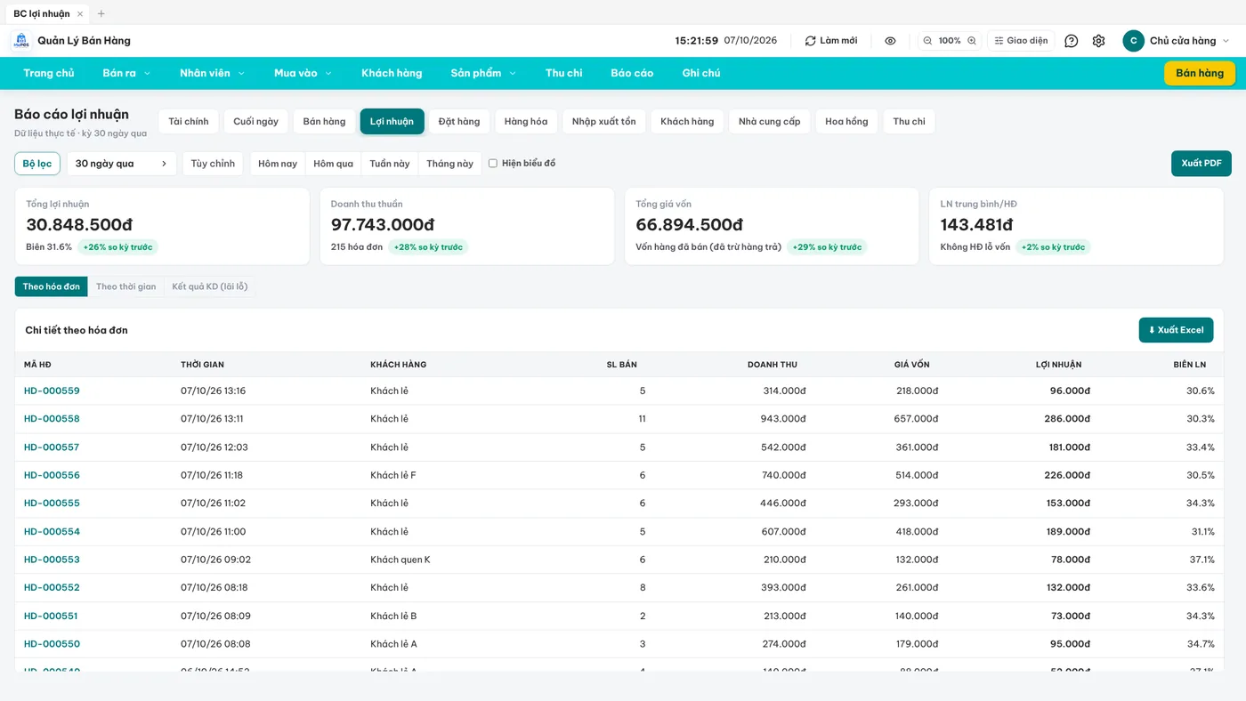
Task: Expand the Nhân viên menu
Action: [212, 73]
